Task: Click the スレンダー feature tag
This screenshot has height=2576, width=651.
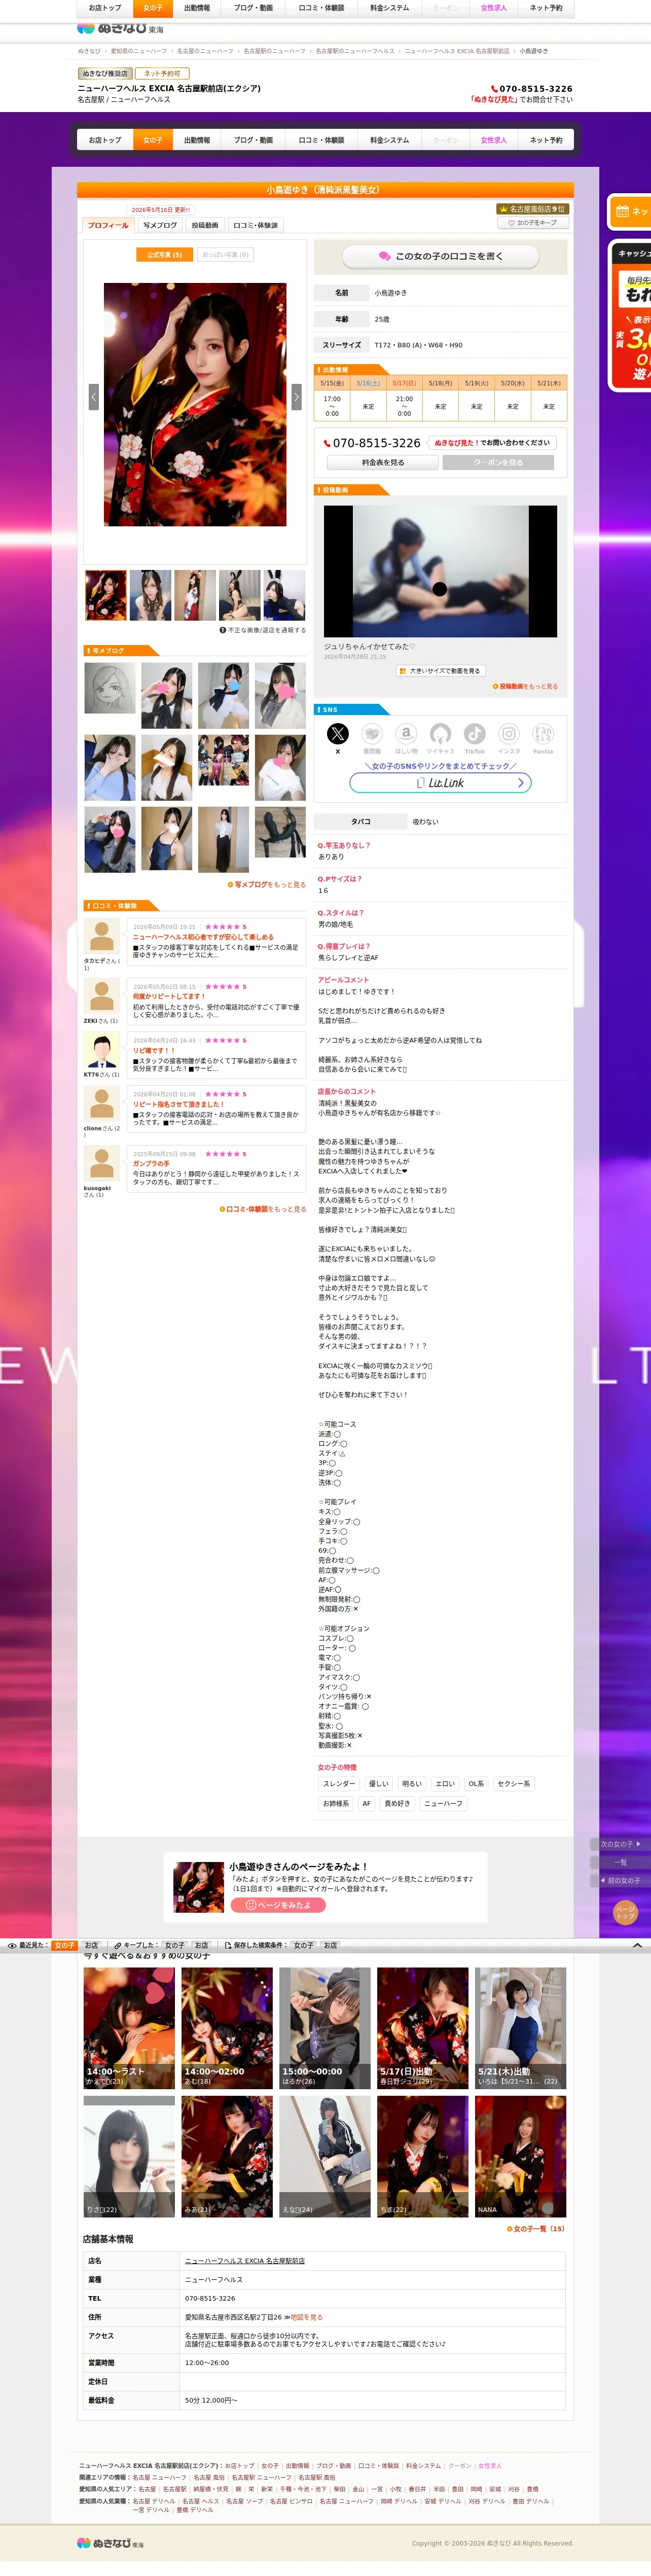Action: tap(338, 1784)
